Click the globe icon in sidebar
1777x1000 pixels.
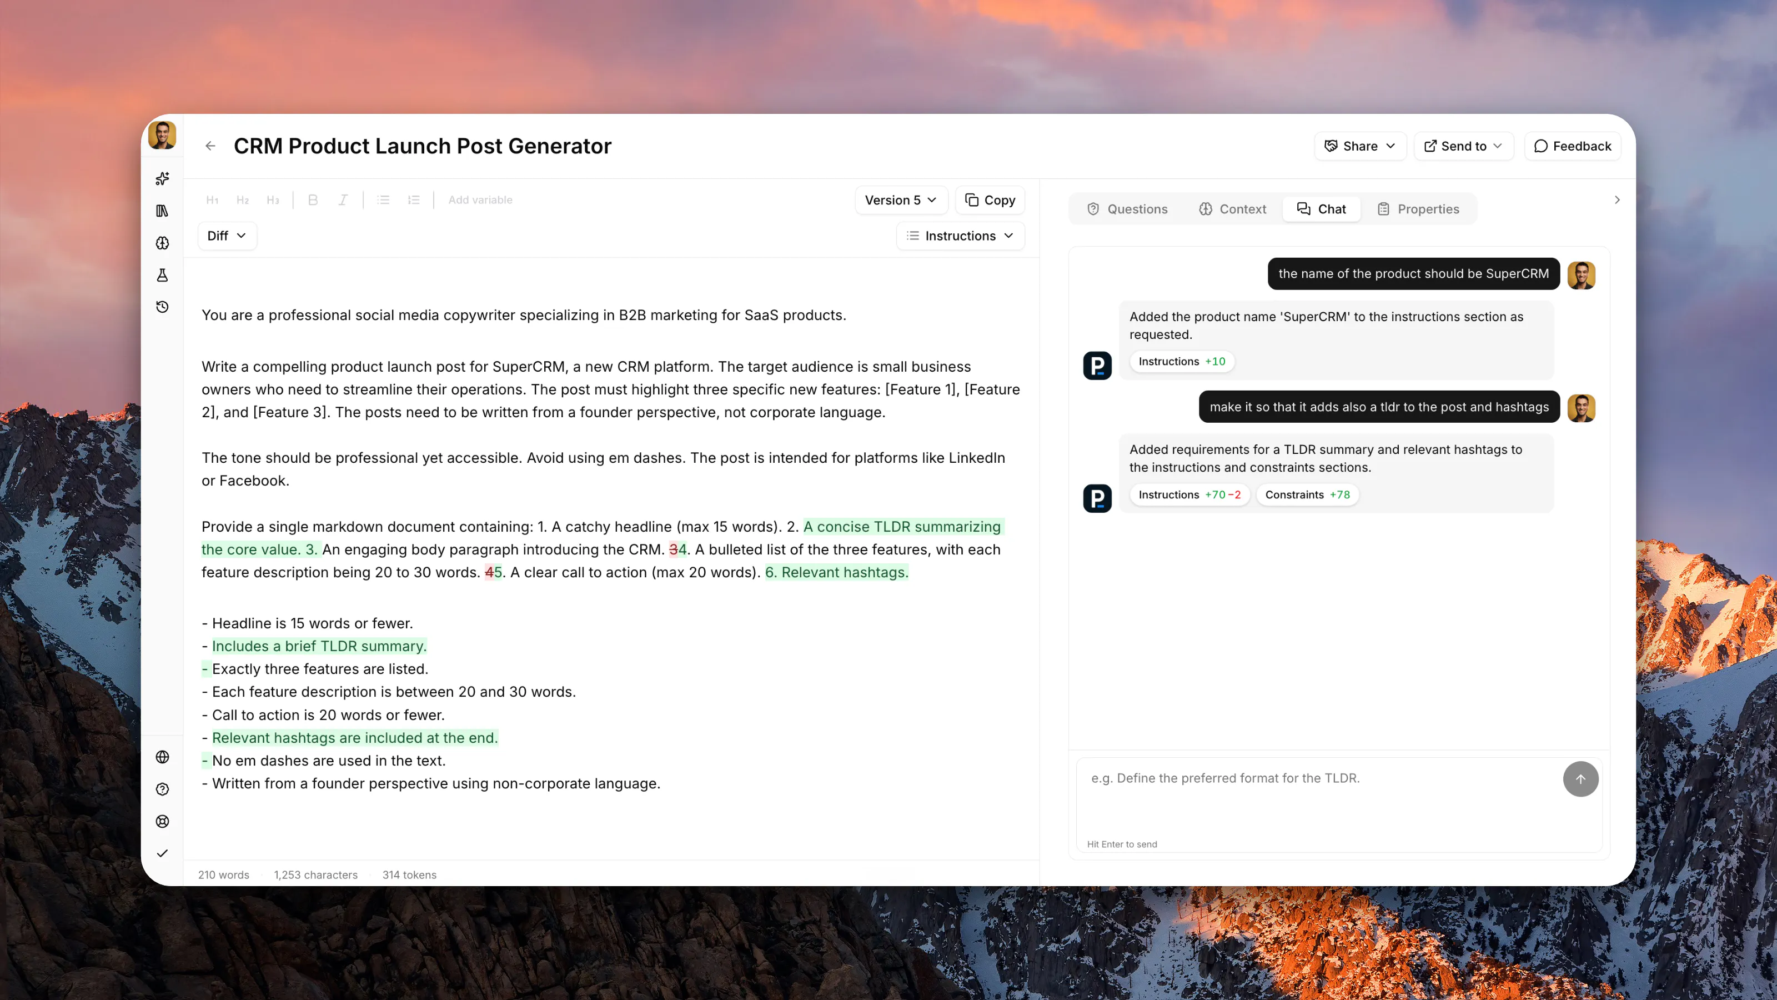point(163,757)
